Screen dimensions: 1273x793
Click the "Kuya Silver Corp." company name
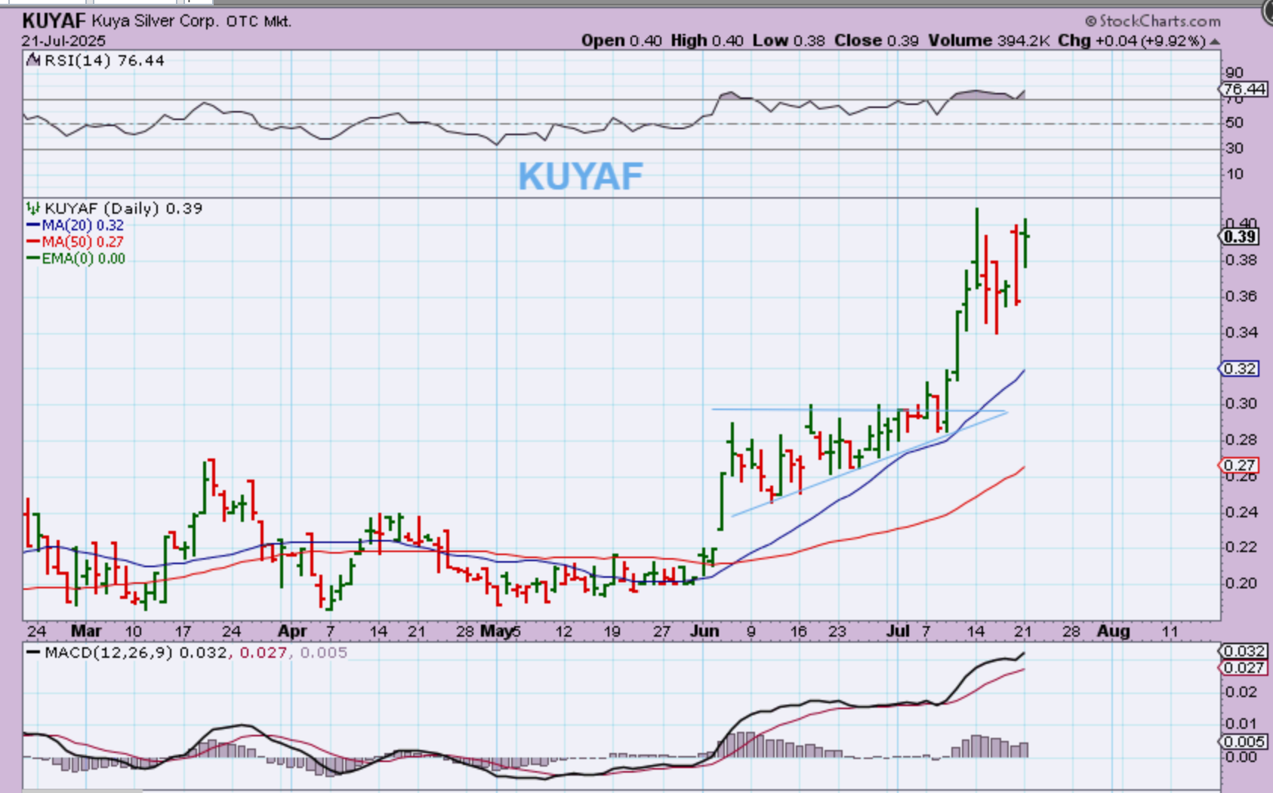[x=156, y=21]
